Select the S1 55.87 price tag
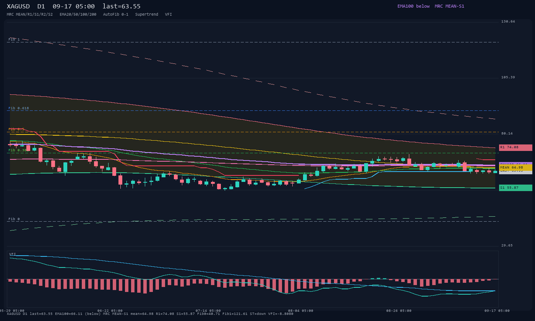The height and width of the screenshot is (321, 535). point(516,188)
